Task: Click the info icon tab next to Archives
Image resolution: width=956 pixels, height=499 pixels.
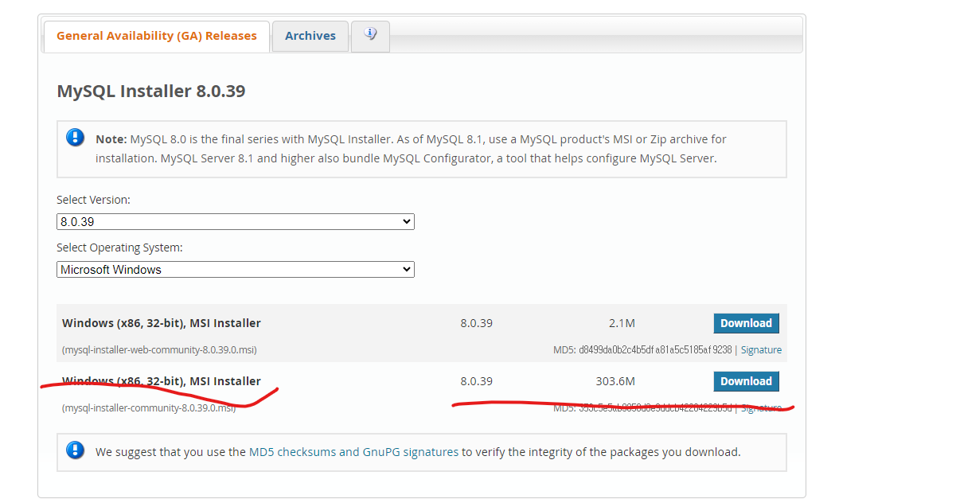Action: [370, 35]
